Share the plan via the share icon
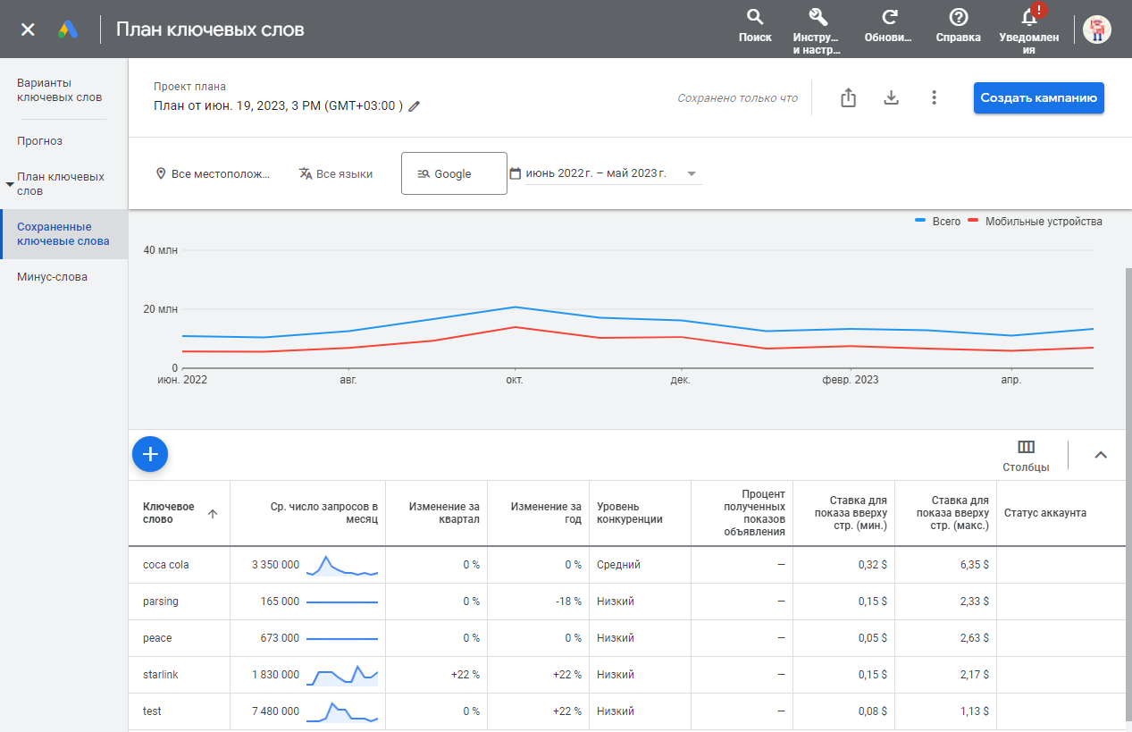1132x732 pixels. coord(847,97)
